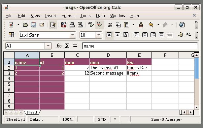Open the Format menu
203x128 pixels.
click(68, 16)
